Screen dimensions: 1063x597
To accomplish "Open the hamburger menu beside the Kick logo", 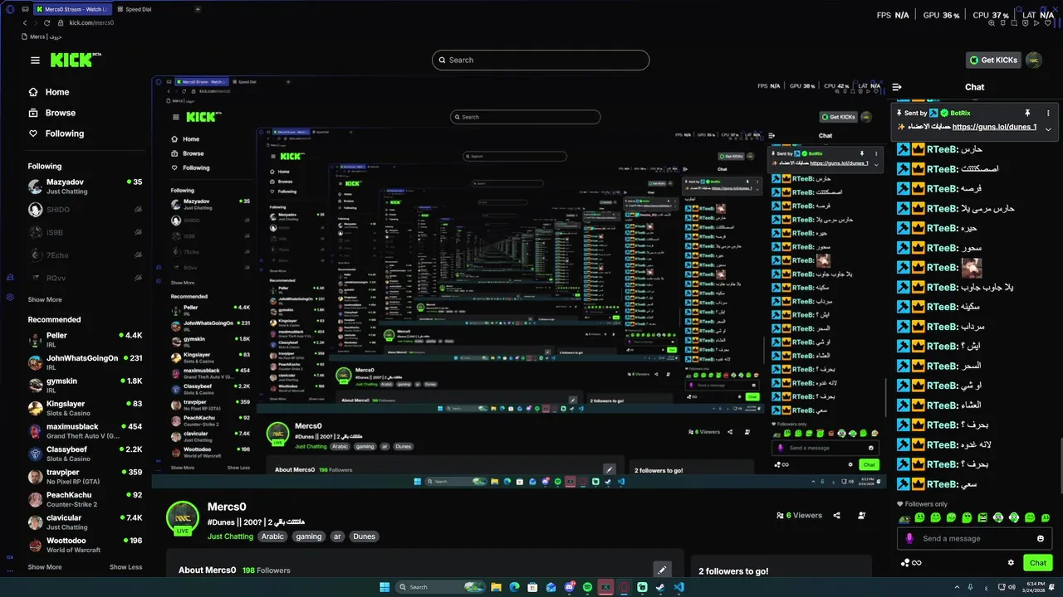I will click(x=35, y=60).
